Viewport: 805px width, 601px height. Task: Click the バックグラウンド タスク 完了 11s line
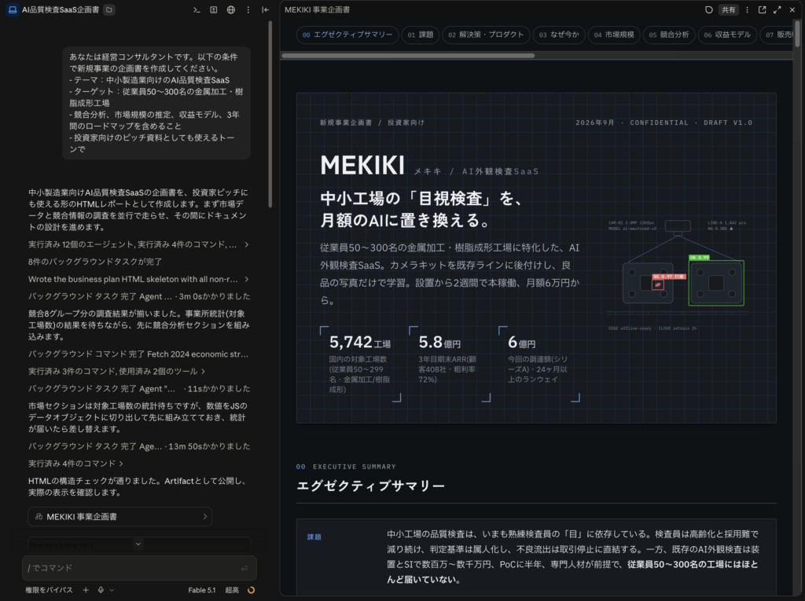139,389
